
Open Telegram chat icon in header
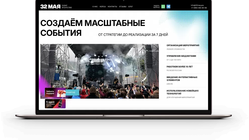pos(168,6)
